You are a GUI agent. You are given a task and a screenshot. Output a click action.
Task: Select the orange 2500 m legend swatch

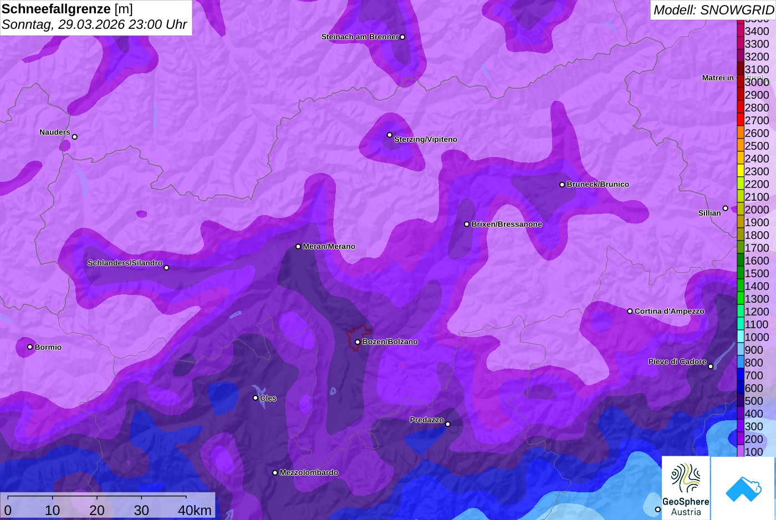740,146
